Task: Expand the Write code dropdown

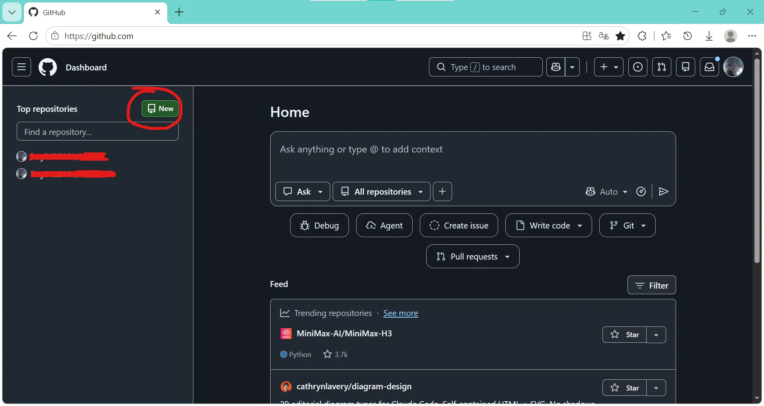Action: [x=548, y=225]
